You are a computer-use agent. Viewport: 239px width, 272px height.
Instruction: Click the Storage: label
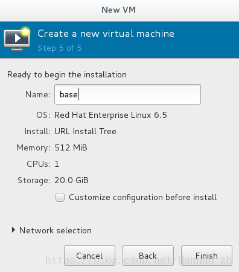point(34,181)
